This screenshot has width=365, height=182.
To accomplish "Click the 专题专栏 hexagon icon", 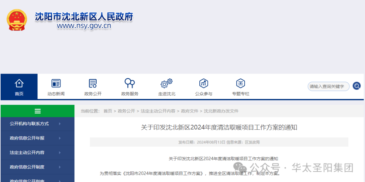I will coord(241,83).
